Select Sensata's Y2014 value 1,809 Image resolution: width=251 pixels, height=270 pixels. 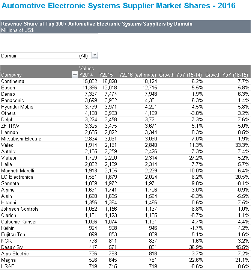coord(91,183)
